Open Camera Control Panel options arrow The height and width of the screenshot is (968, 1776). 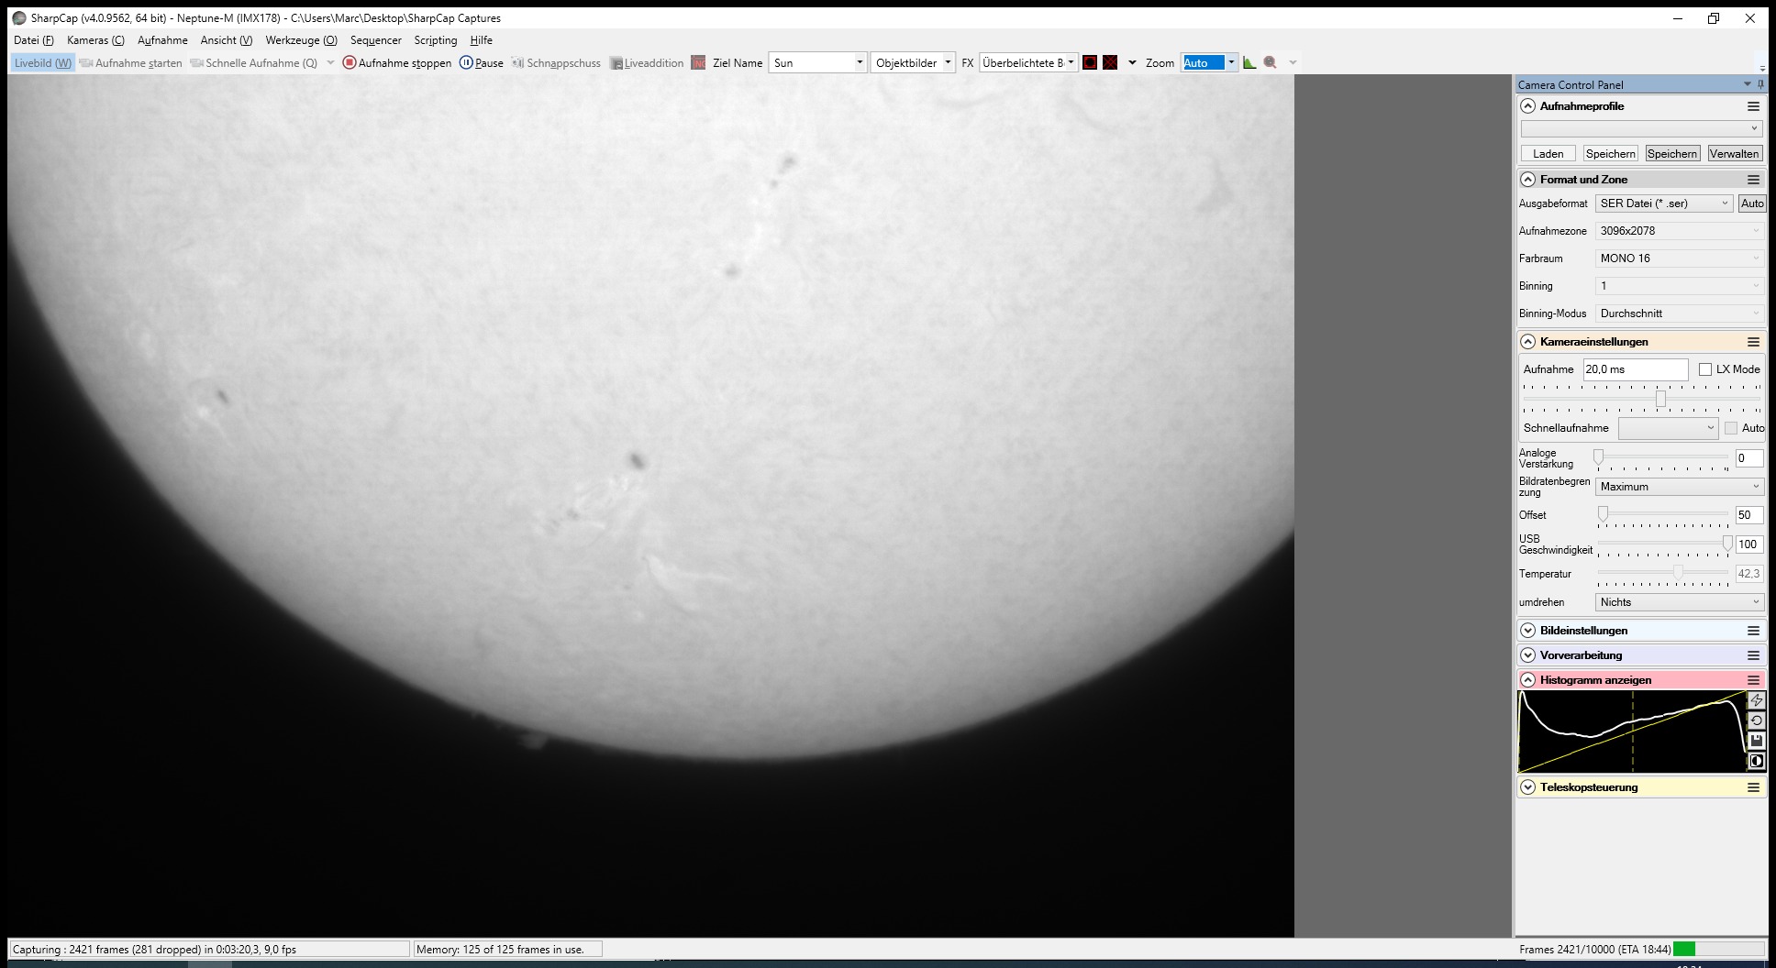[x=1747, y=84]
